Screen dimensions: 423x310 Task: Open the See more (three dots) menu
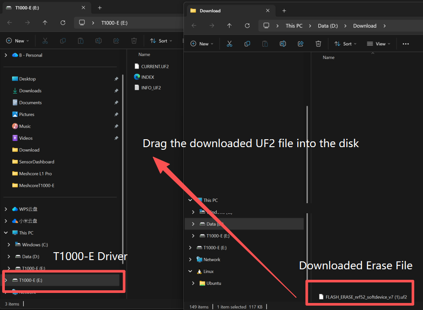click(x=405, y=44)
